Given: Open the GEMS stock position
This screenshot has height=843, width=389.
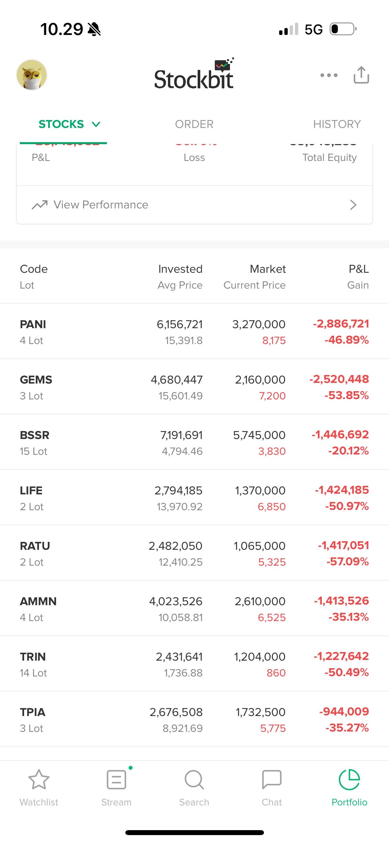Looking at the screenshot, I should pyautogui.click(x=194, y=387).
